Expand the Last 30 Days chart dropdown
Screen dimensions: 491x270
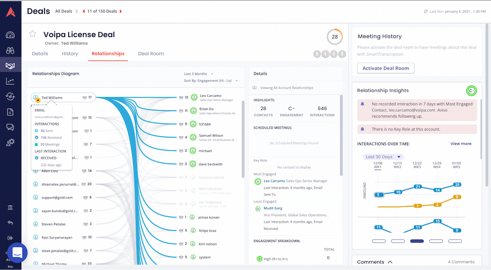[x=383, y=157]
